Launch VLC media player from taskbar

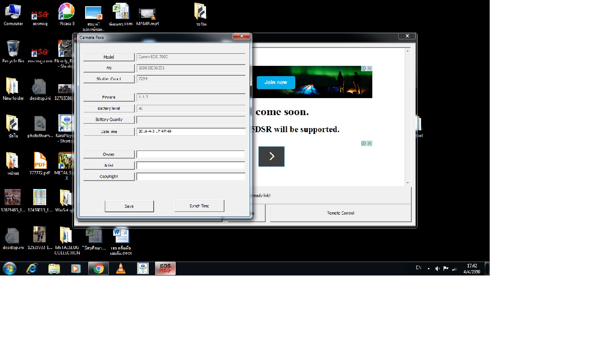click(x=121, y=268)
